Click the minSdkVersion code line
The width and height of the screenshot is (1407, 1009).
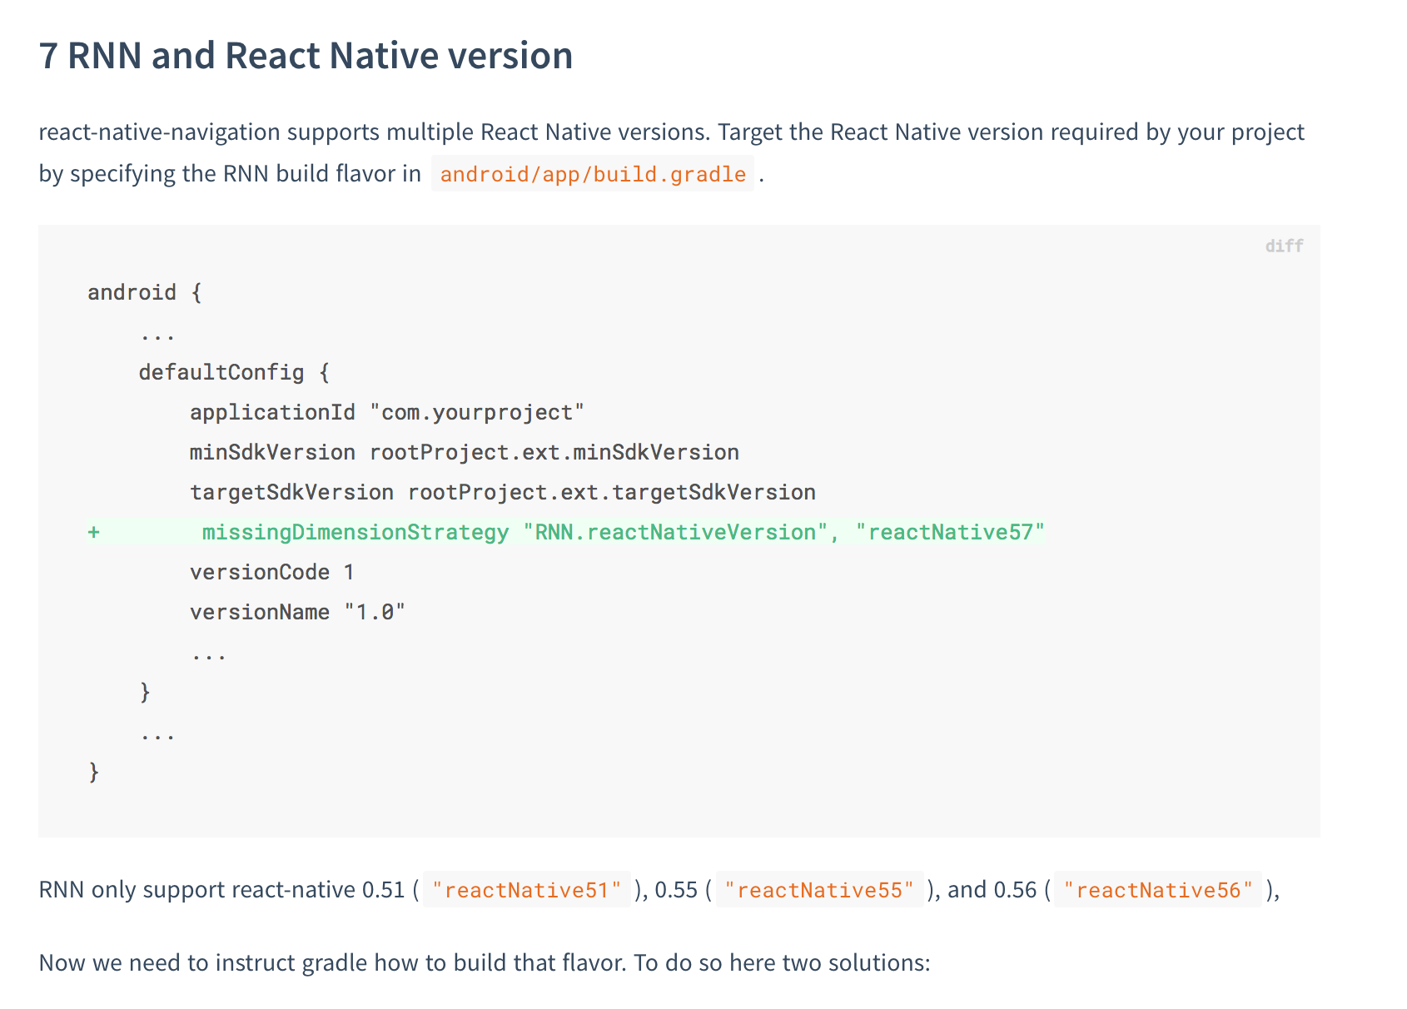click(465, 452)
